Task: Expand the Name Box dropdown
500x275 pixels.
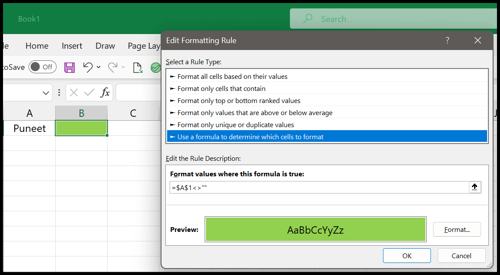Action: point(46,93)
